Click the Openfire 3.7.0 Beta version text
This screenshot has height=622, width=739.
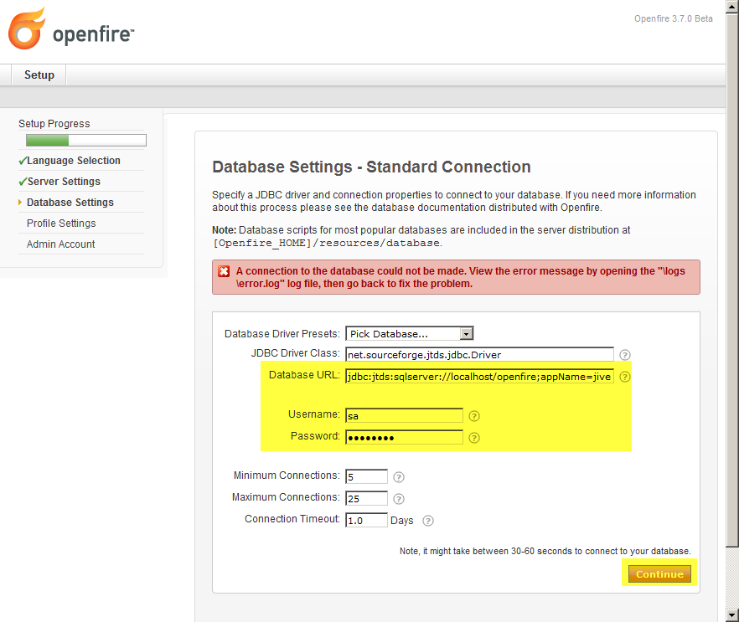(x=673, y=18)
